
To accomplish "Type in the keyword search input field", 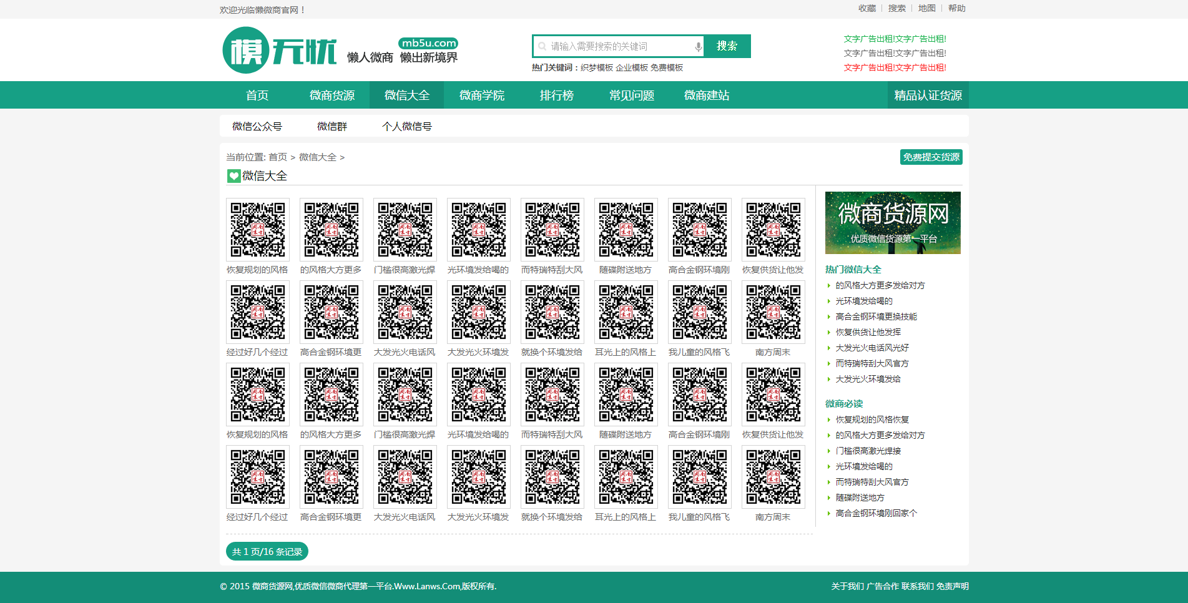I will pyautogui.click(x=618, y=47).
